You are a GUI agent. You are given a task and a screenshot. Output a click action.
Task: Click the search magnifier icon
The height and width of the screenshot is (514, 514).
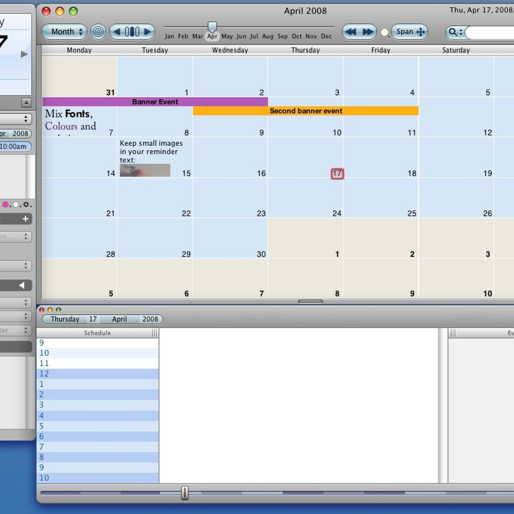click(x=453, y=32)
